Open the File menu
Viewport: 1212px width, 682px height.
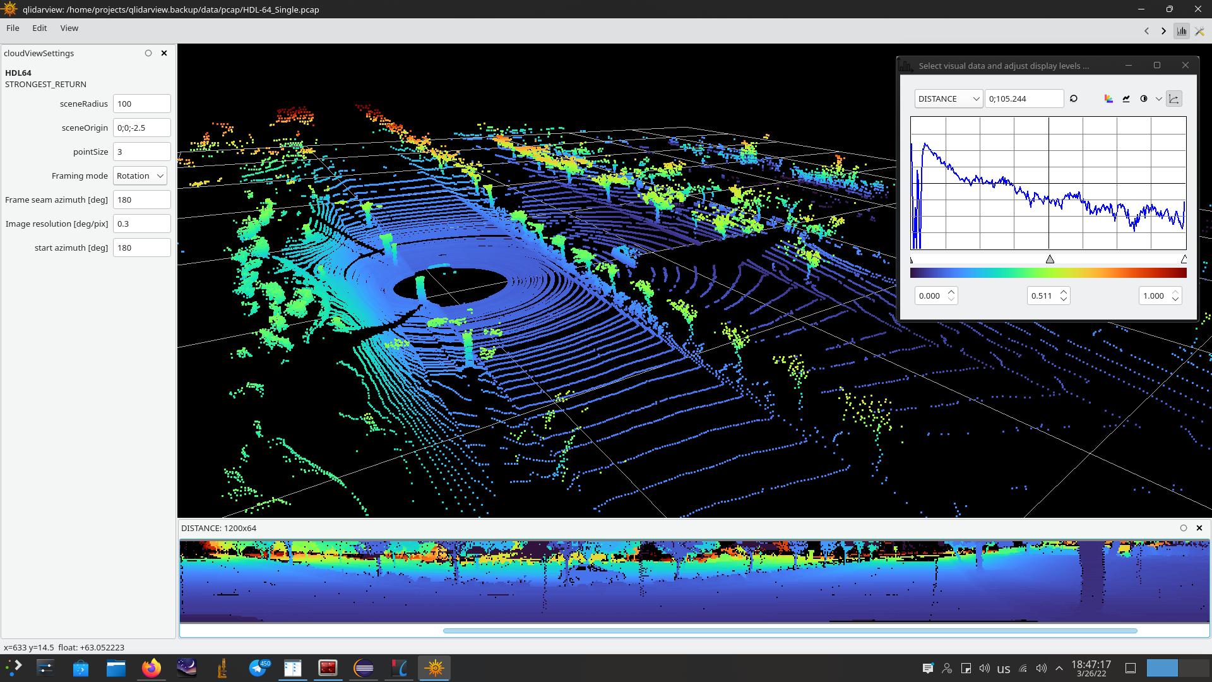(x=13, y=28)
